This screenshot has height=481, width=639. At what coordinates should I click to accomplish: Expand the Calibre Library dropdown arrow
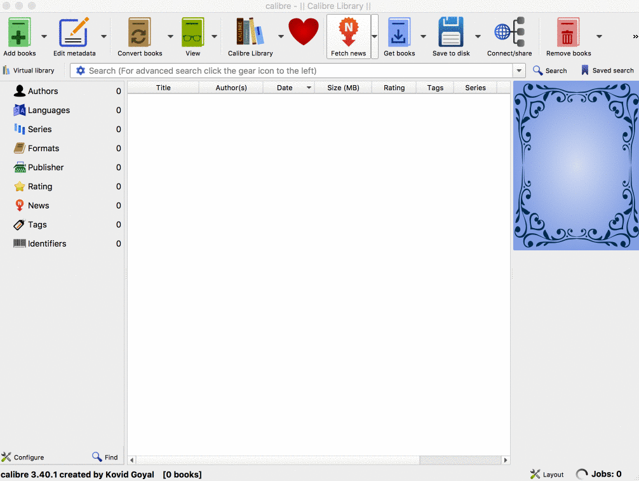pyautogui.click(x=281, y=36)
